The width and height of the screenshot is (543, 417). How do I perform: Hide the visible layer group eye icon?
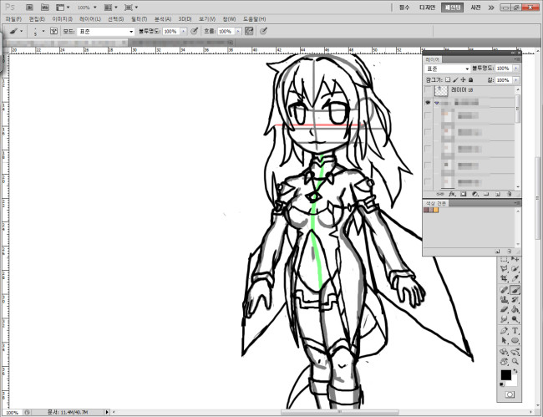click(x=429, y=101)
